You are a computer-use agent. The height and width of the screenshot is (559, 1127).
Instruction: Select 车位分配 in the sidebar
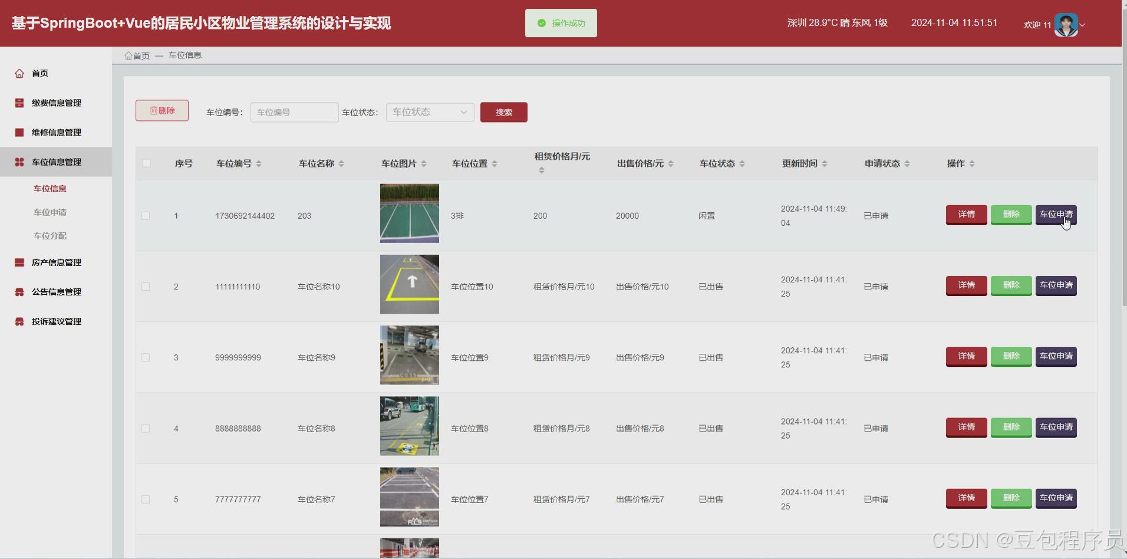pyautogui.click(x=50, y=235)
